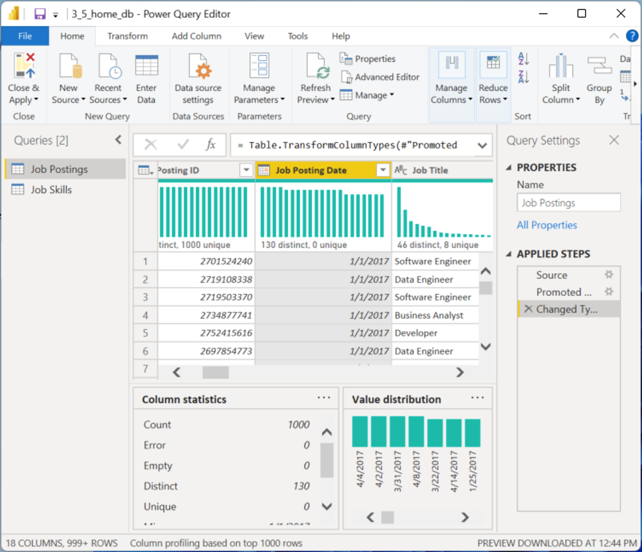Confirm formula with the check mark
Screen dimensions: 642x552
(183, 145)
